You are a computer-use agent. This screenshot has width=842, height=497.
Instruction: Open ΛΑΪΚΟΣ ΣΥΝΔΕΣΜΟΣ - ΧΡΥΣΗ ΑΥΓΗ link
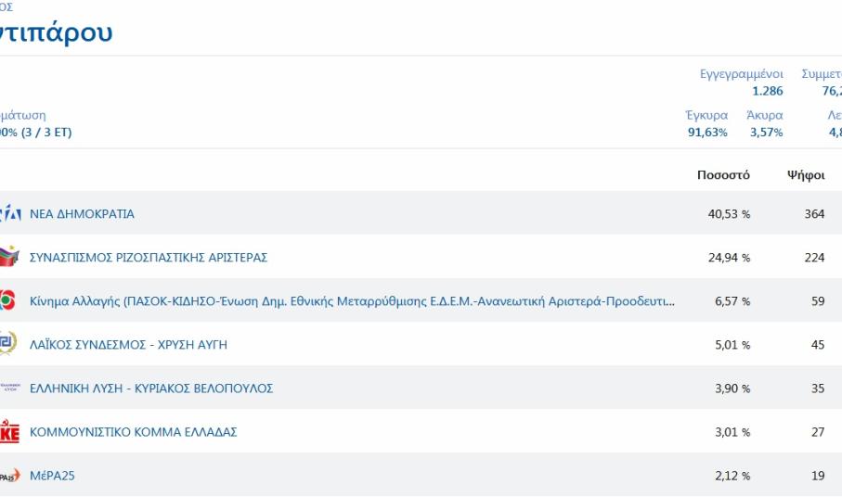tap(128, 345)
